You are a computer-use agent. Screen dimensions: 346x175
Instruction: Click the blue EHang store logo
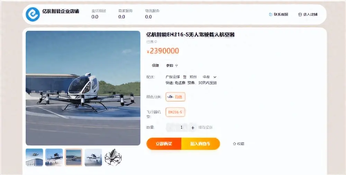pos(33,14)
